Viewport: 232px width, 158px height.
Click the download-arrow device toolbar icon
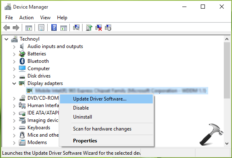(x=108, y=27)
